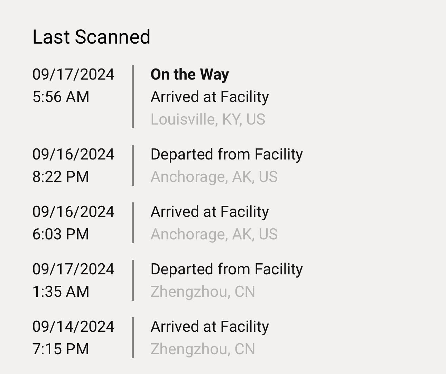The image size is (446, 374).
Task: Click the 09/16/2024 date above 8:22 PM
Action: (x=73, y=154)
